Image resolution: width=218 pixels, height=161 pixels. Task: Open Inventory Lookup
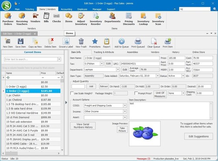tap(143, 19)
